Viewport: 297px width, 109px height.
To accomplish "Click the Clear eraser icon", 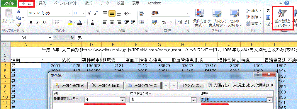I will click(268, 24).
